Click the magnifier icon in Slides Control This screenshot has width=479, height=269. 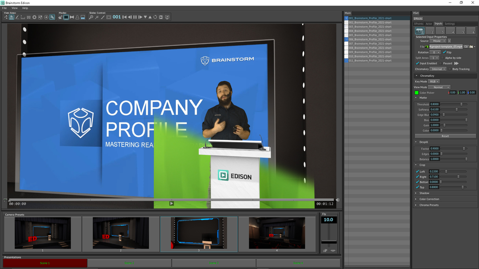91,17
